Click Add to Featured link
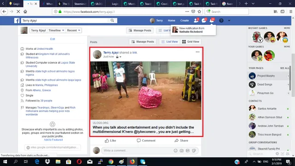 tap(53, 140)
